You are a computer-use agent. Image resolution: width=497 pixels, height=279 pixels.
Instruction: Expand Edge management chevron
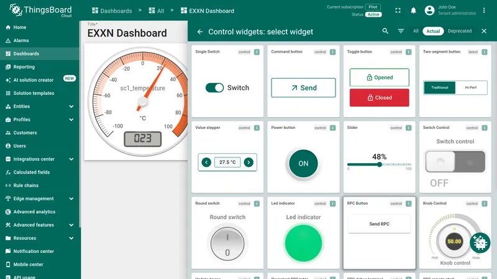pos(71,198)
